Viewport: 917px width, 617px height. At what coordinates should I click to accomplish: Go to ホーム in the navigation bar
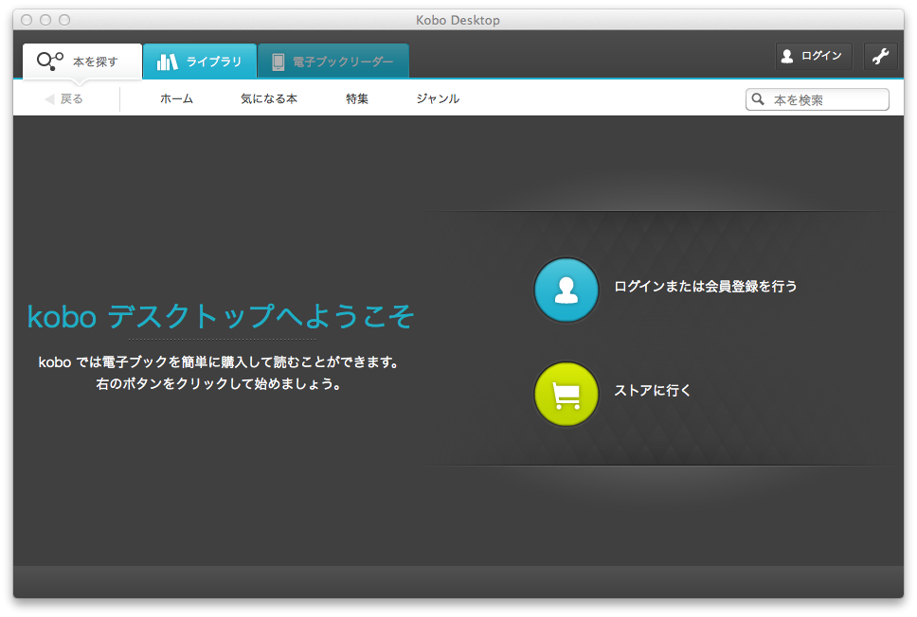(x=176, y=98)
